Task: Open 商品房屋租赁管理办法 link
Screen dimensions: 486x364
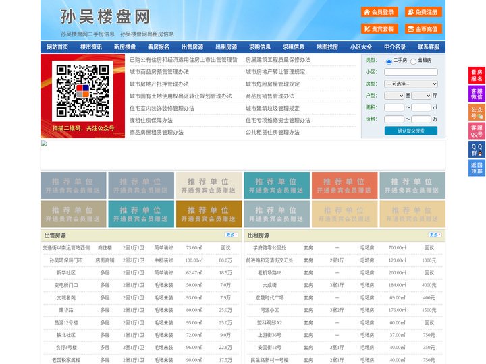Action: pos(157,133)
